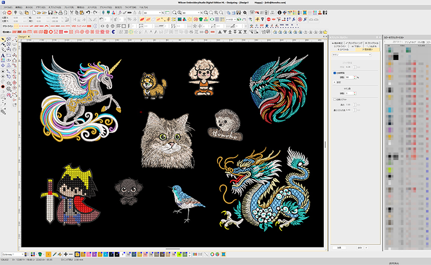The width and height of the screenshot is (431, 265).
Task: Switch to the スペシャル properties tab
Action: [343, 50]
